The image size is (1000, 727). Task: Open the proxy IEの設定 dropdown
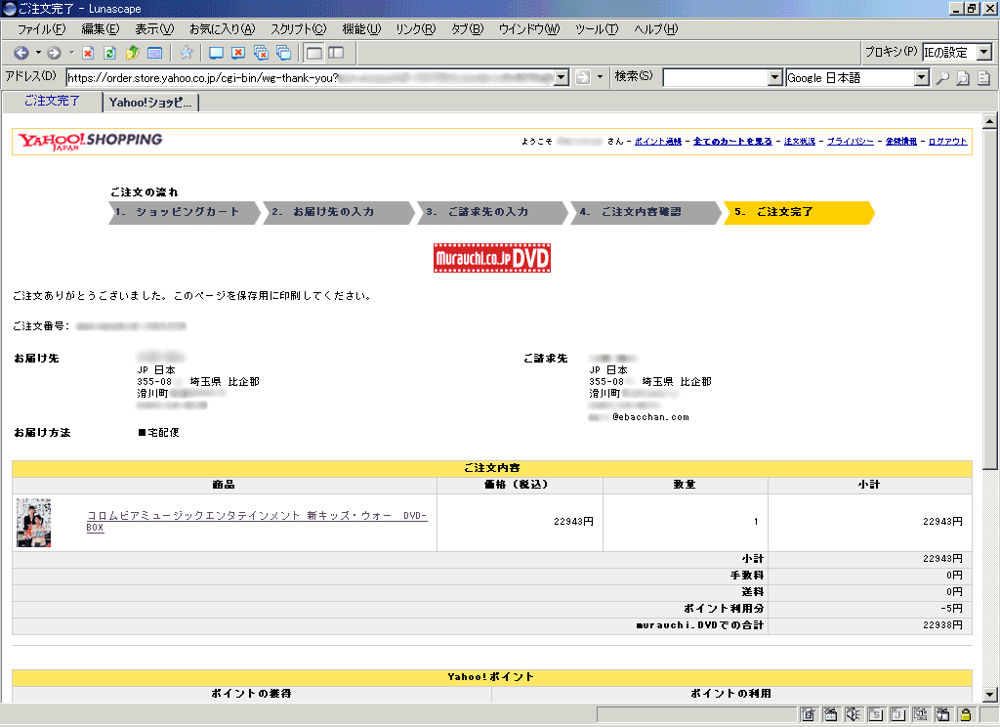984,53
